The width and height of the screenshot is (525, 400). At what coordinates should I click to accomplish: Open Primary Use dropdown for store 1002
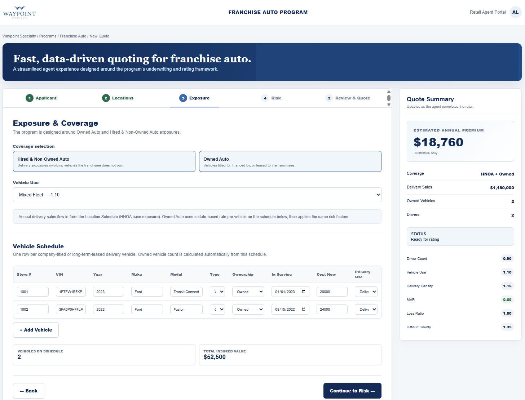pos(366,309)
